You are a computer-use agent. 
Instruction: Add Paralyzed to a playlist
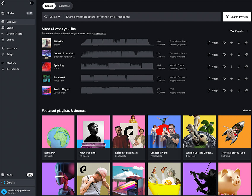232,79
